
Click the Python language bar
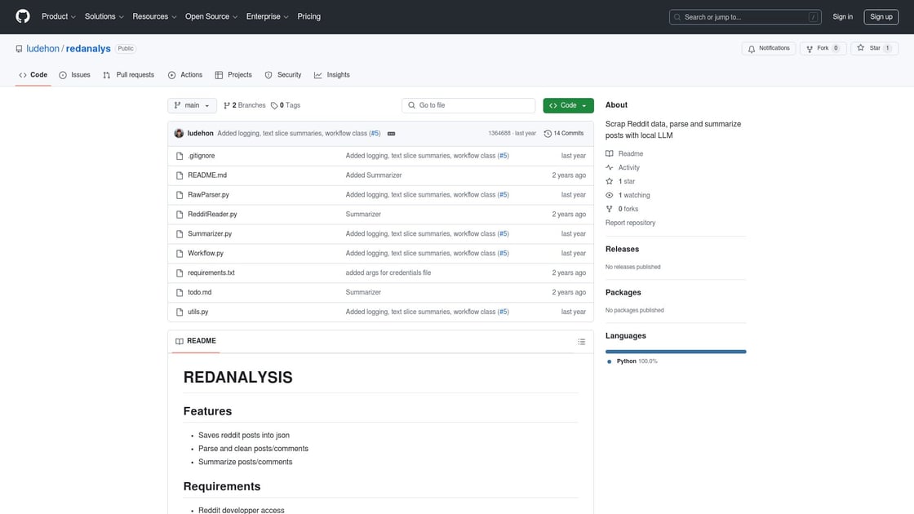[x=676, y=352]
